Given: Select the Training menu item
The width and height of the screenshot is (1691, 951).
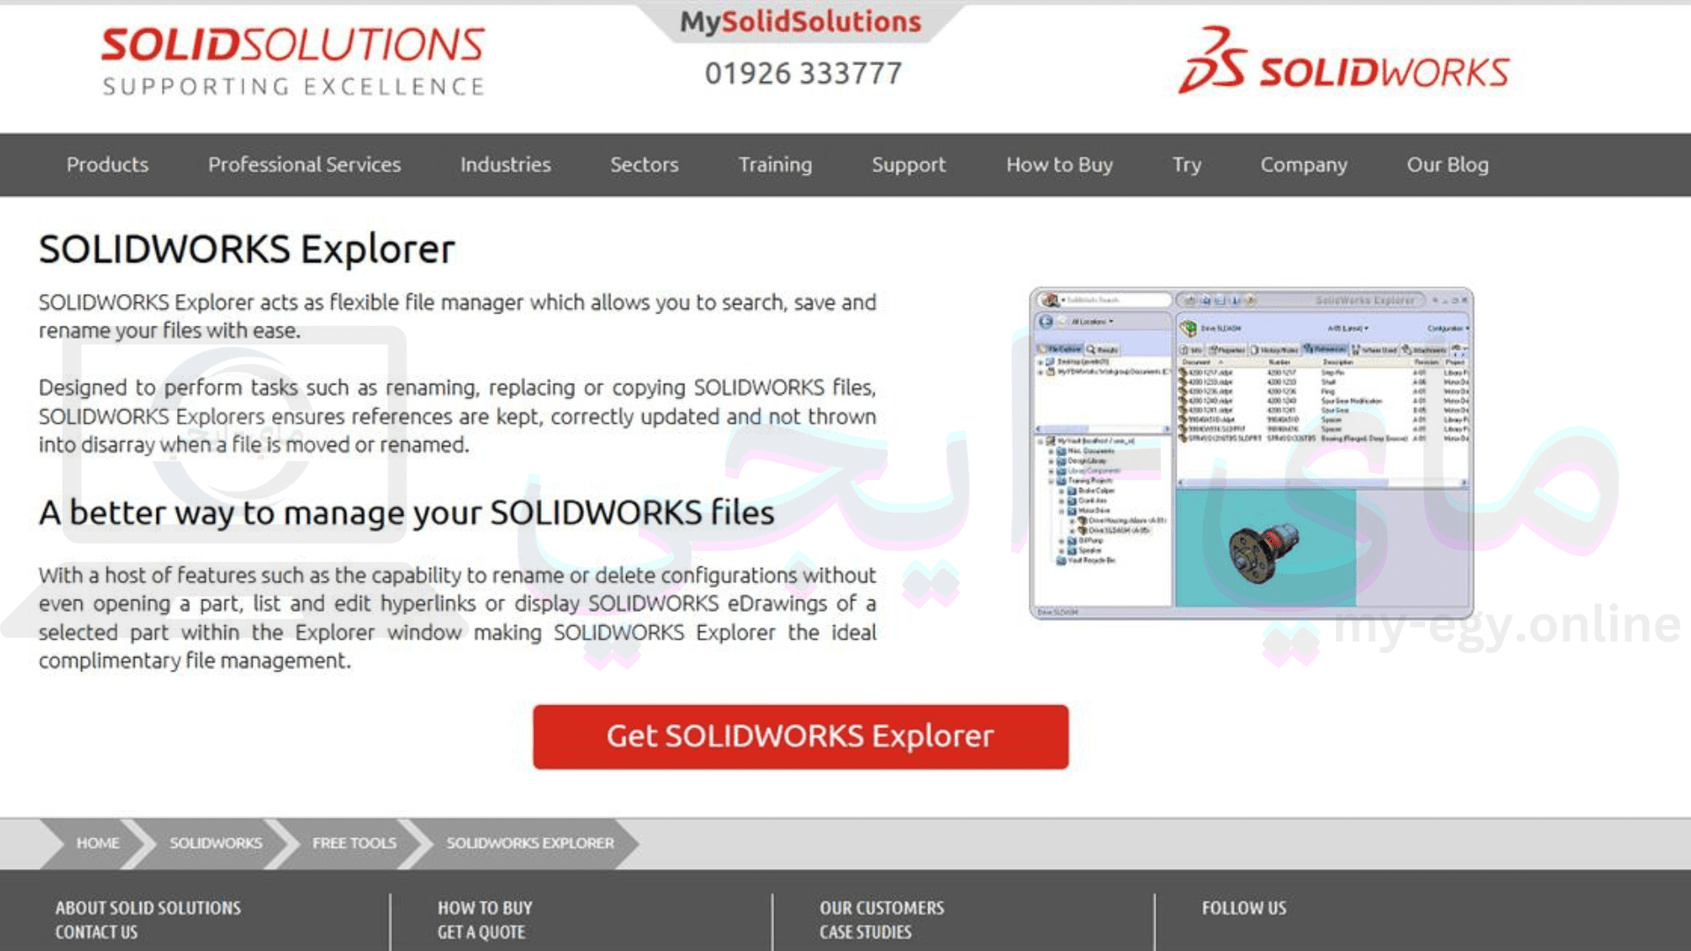Looking at the screenshot, I should (x=777, y=164).
